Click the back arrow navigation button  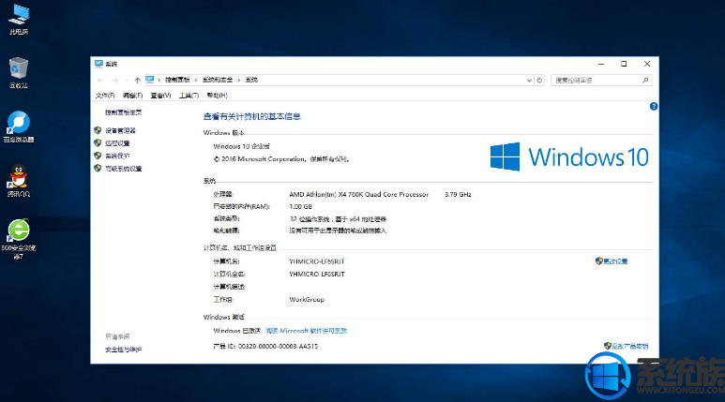click(100, 81)
